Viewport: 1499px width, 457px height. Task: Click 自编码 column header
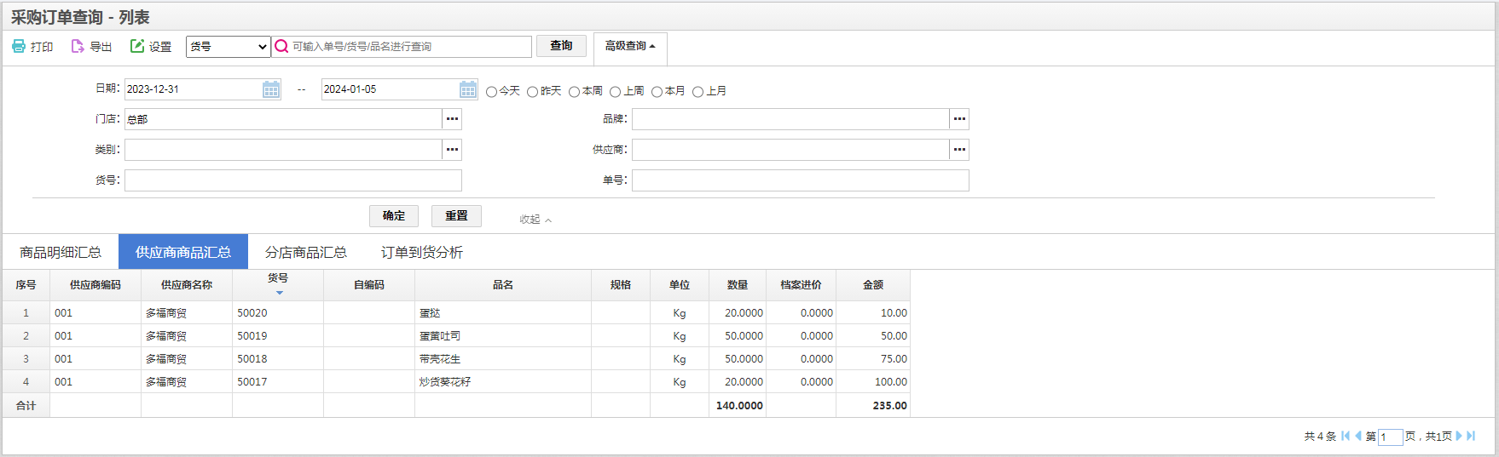pyautogui.click(x=369, y=285)
